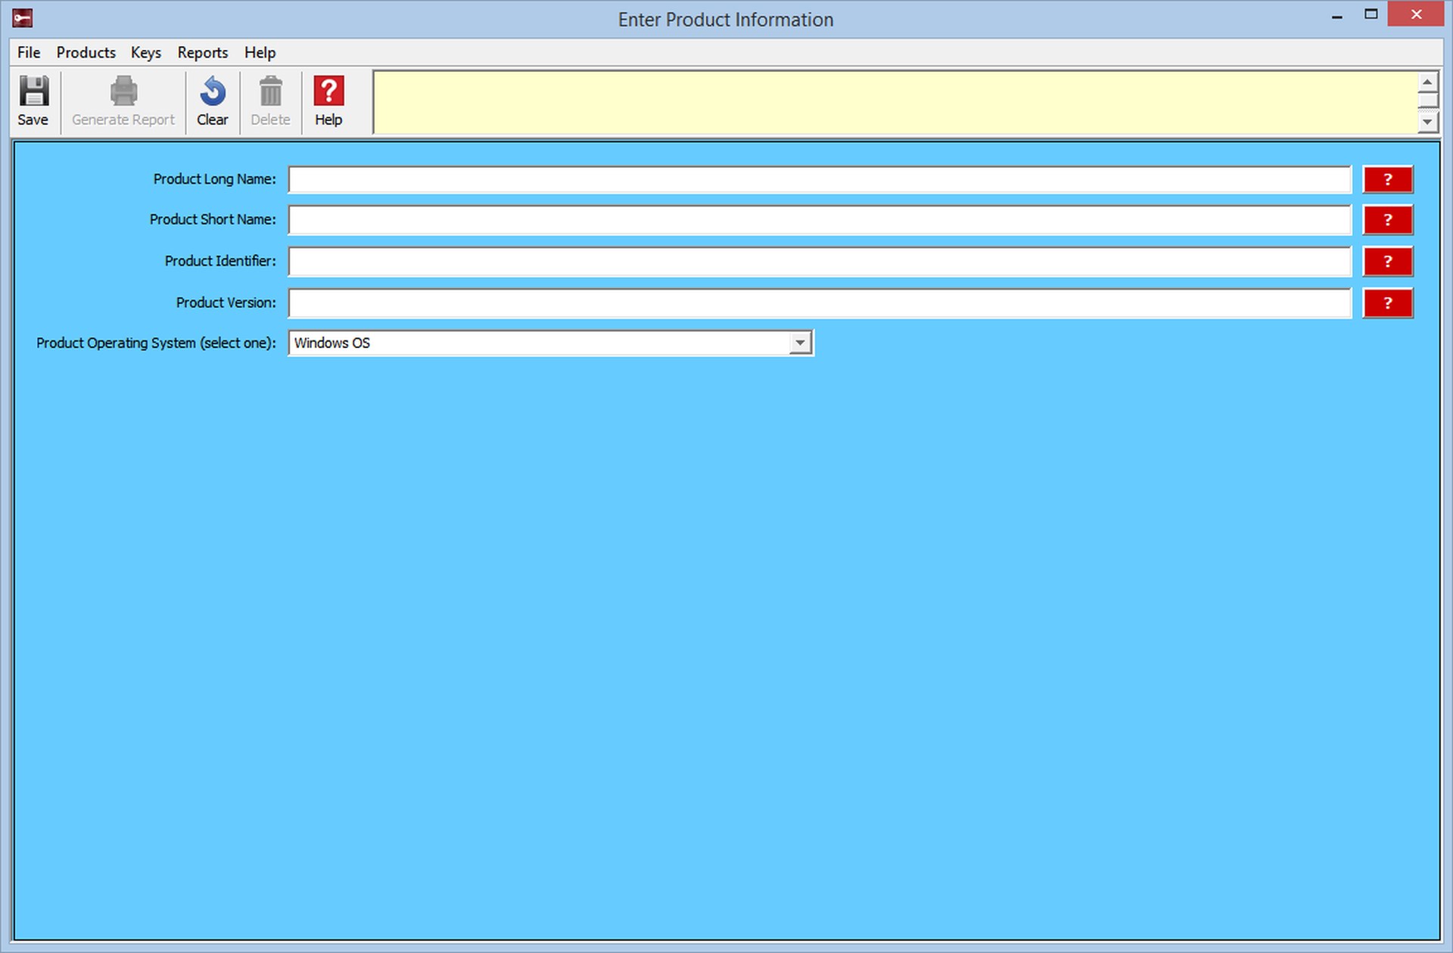Click help button beside Product Identifier
Viewport: 1453px width, 953px height.
tap(1387, 262)
